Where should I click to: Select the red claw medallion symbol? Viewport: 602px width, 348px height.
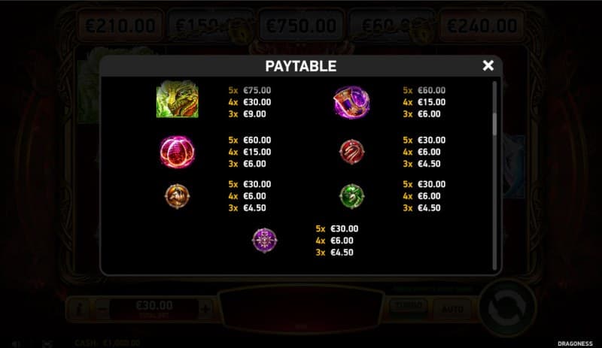[351, 152]
